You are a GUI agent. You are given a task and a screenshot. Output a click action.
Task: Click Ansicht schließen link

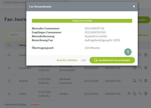pyautogui.click(x=67, y=60)
